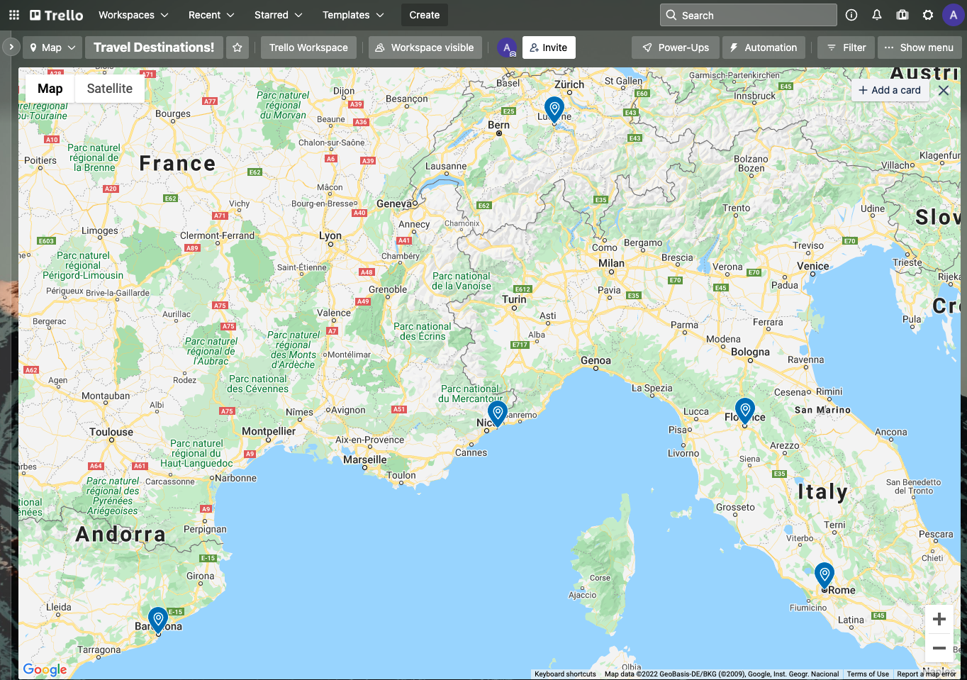Star the Travel Destinations board
The image size is (967, 680).
tap(237, 48)
